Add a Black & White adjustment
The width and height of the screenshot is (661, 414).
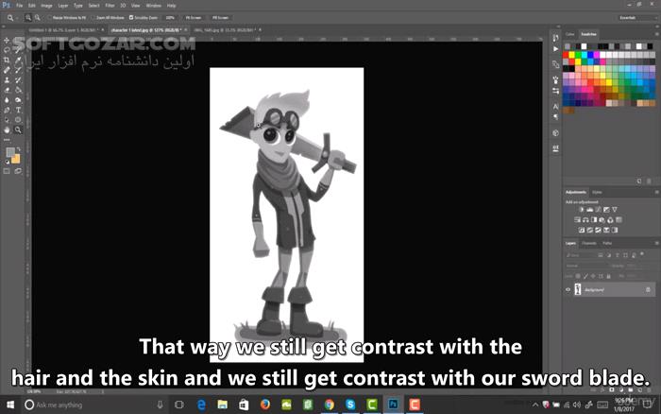594,220
